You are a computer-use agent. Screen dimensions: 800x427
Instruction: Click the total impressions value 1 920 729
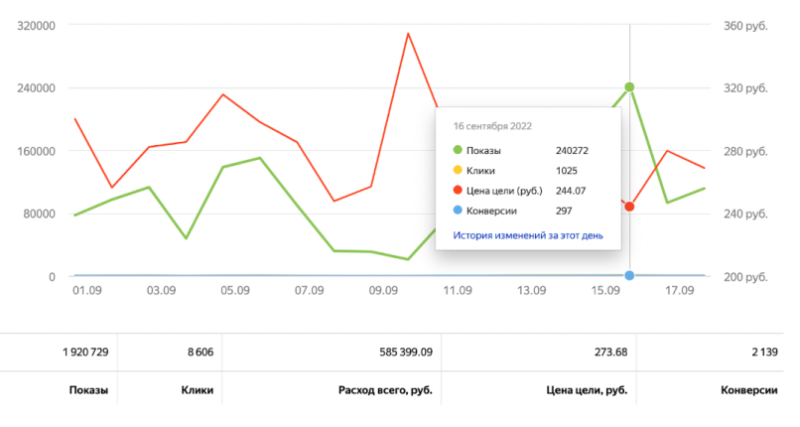[85, 352]
